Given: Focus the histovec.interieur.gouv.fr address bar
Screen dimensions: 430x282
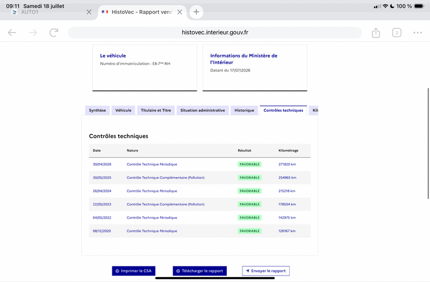Looking at the screenshot, I should [214, 33].
